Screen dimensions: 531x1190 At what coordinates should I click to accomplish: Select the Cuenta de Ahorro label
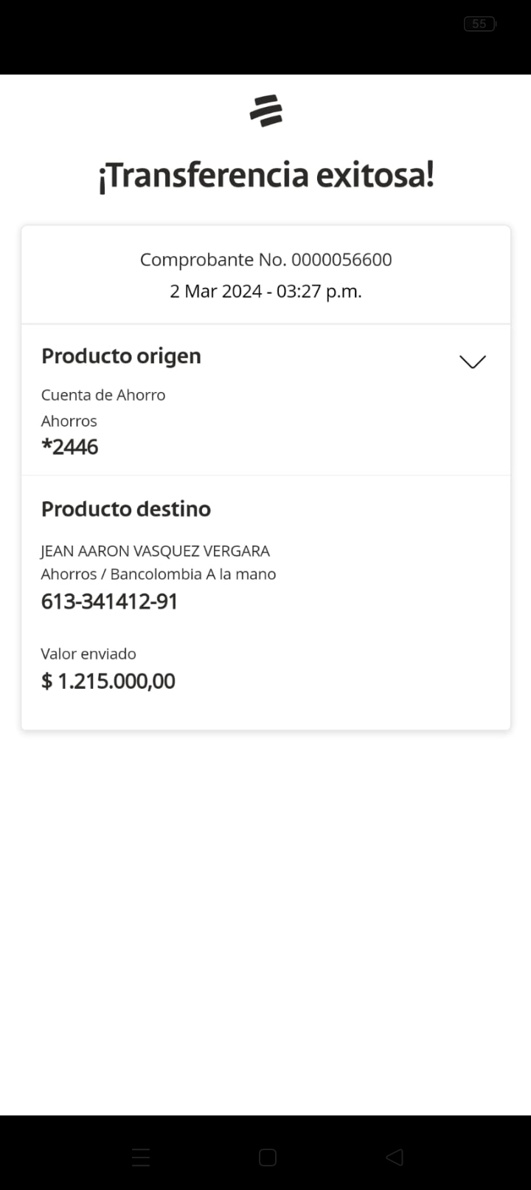103,395
